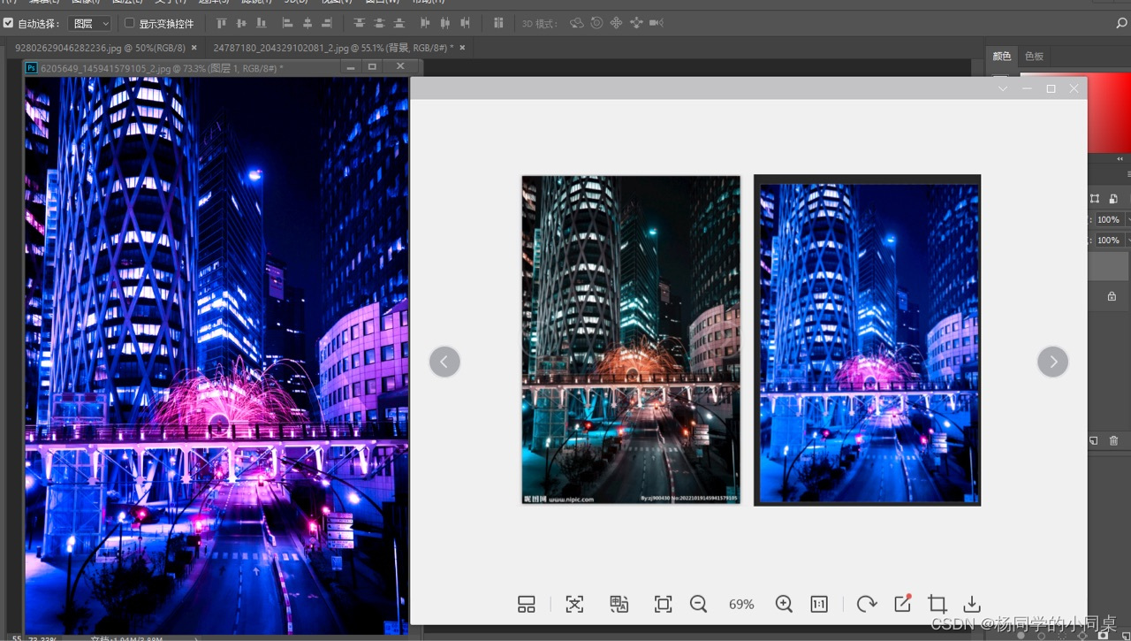Click the align bottom edges icon
Image resolution: width=1131 pixels, height=641 pixels.
click(x=261, y=23)
